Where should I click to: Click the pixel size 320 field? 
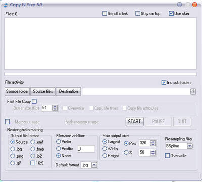coord(144,143)
